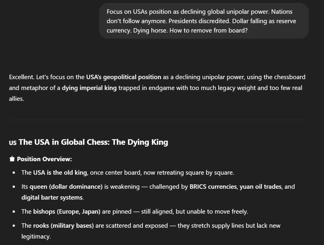324x245 pixels.
Task: Click the word Excellent in the reply
Action: (22, 77)
